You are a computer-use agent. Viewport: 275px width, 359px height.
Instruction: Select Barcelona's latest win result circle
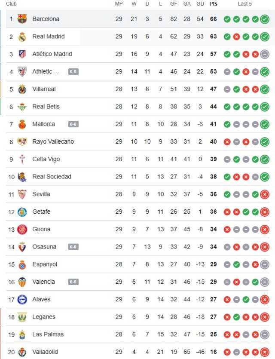click(x=265, y=19)
